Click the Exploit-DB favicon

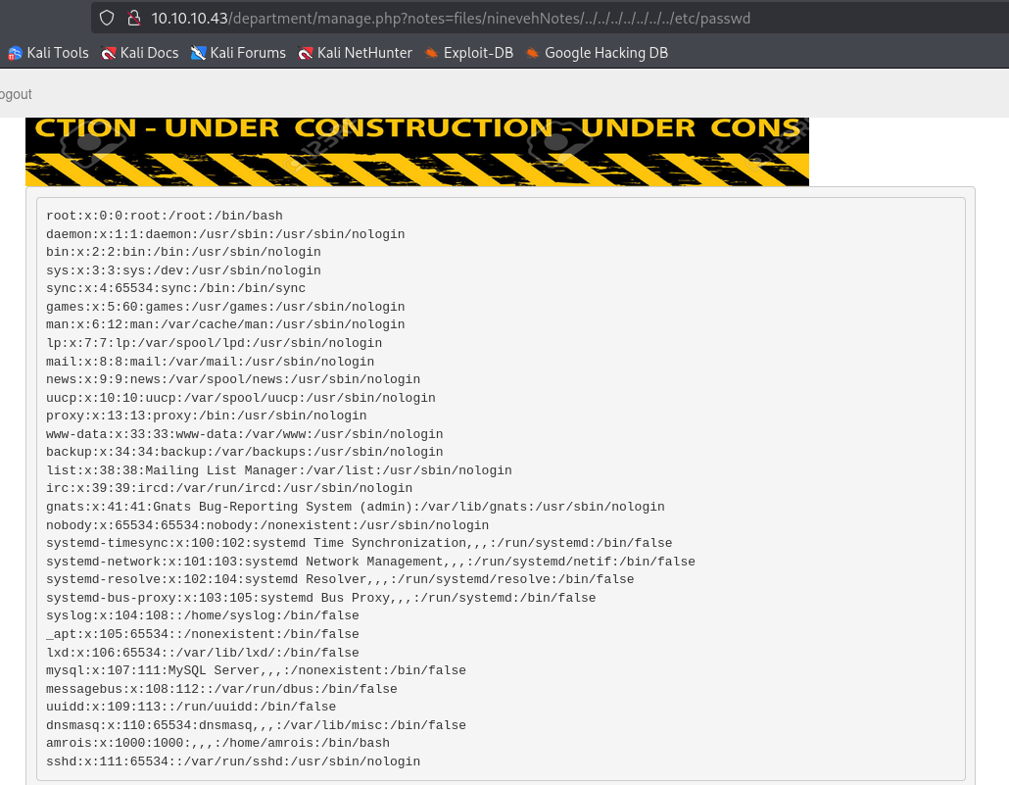[x=431, y=54]
